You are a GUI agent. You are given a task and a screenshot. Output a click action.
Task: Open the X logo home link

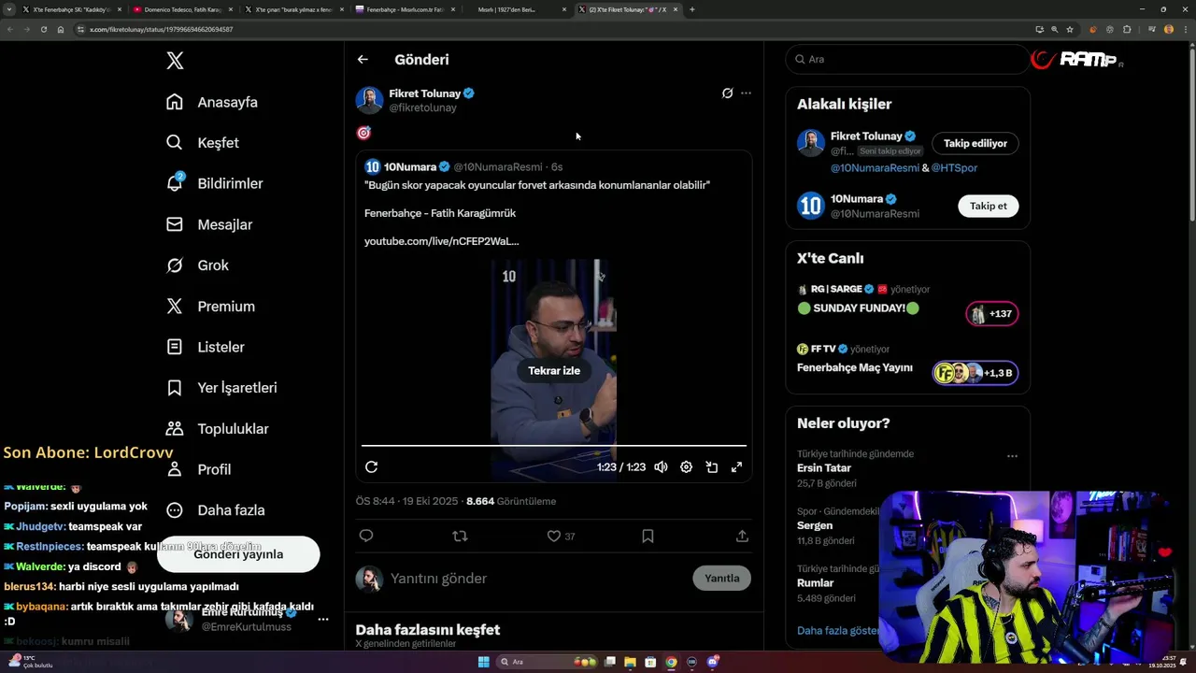tap(175, 61)
